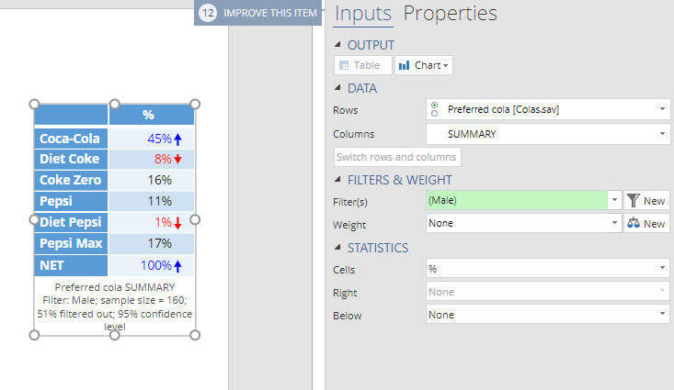This screenshot has height=390, width=674.
Task: Select the Pepsi Max row label
Action: (71, 243)
